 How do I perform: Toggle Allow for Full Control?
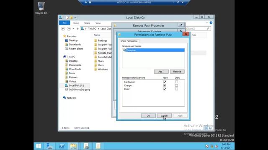click(165, 82)
